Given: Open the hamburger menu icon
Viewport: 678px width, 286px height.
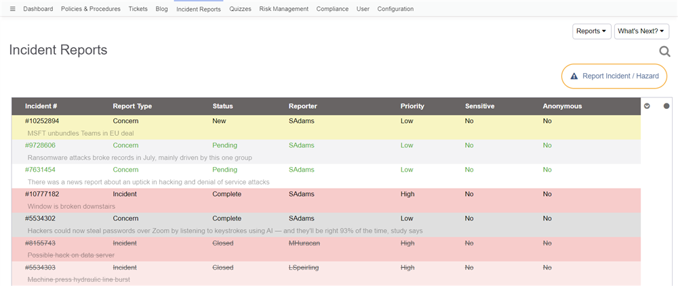Looking at the screenshot, I should coord(12,9).
